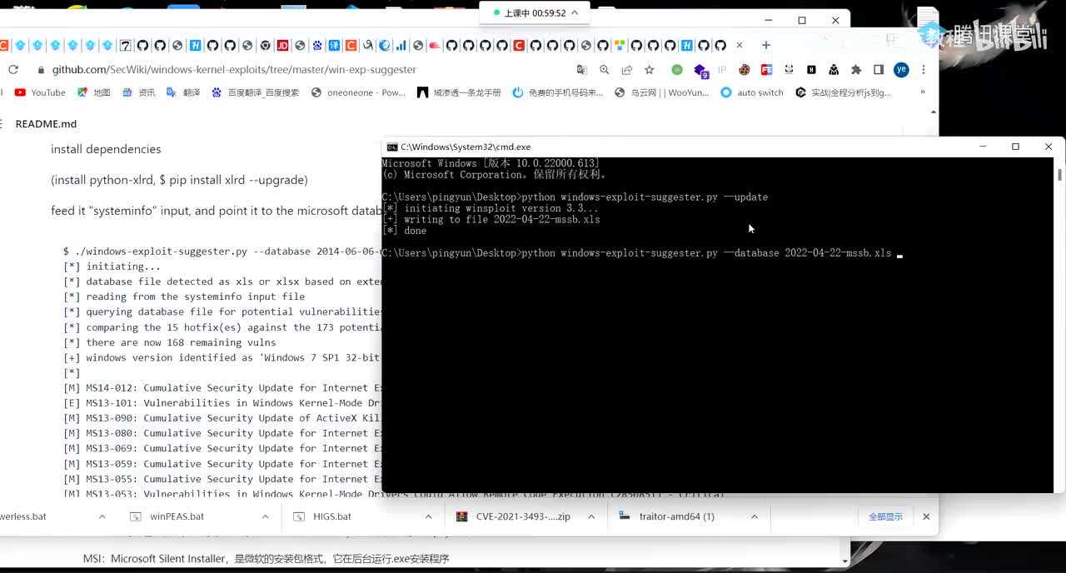The height and width of the screenshot is (573, 1066).
Task: Click the README.md heading
Action: click(x=46, y=123)
